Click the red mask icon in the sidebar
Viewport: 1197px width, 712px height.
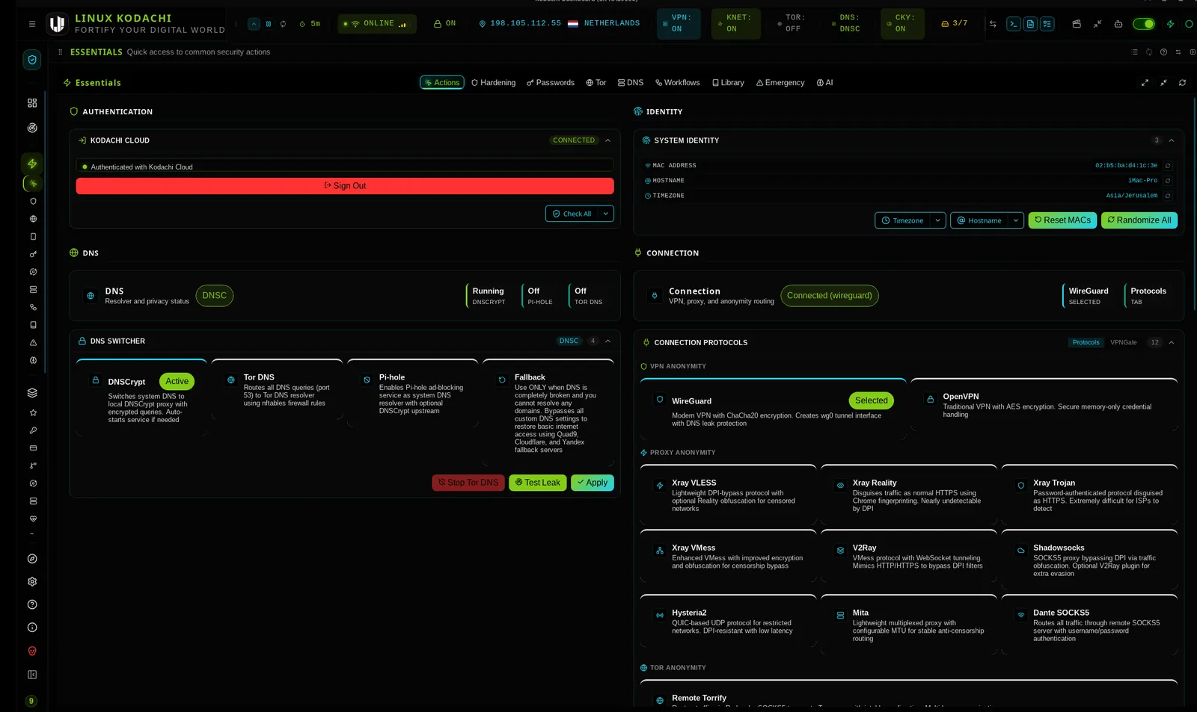tap(32, 651)
